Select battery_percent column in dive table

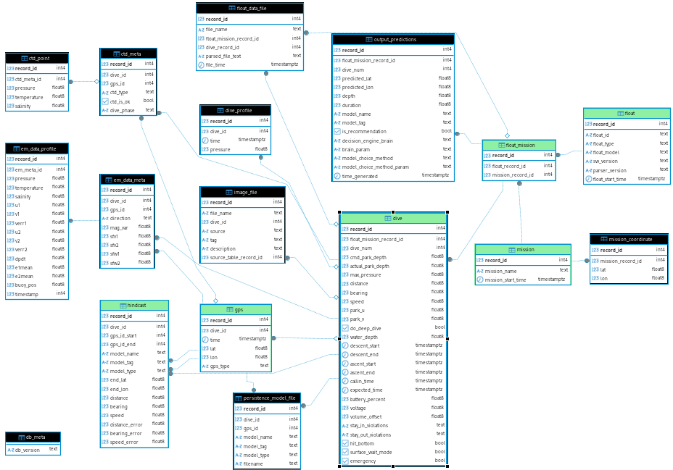393,399
